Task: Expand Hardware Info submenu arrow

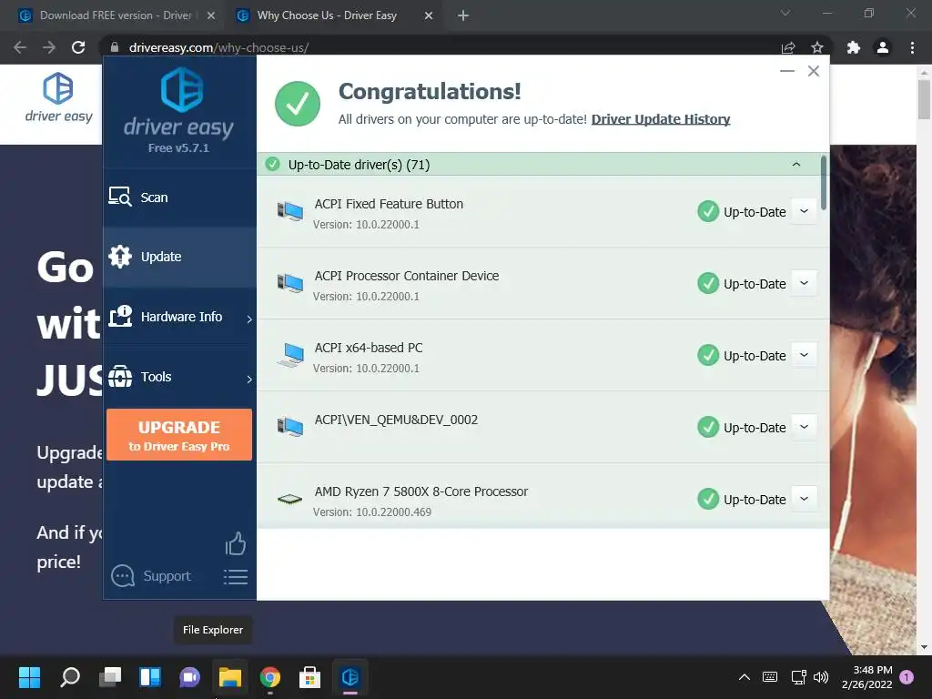Action: coord(249,319)
